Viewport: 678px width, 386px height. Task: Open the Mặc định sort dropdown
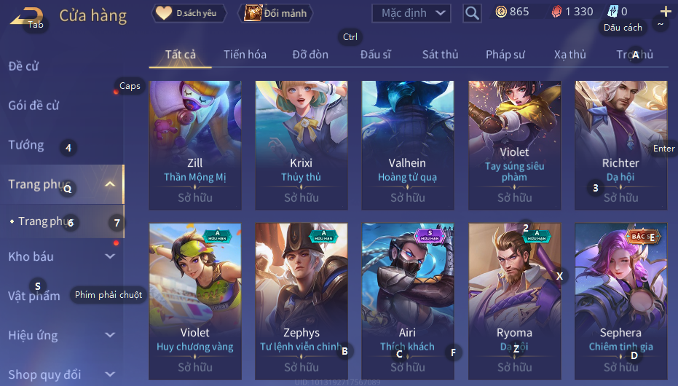tap(411, 13)
